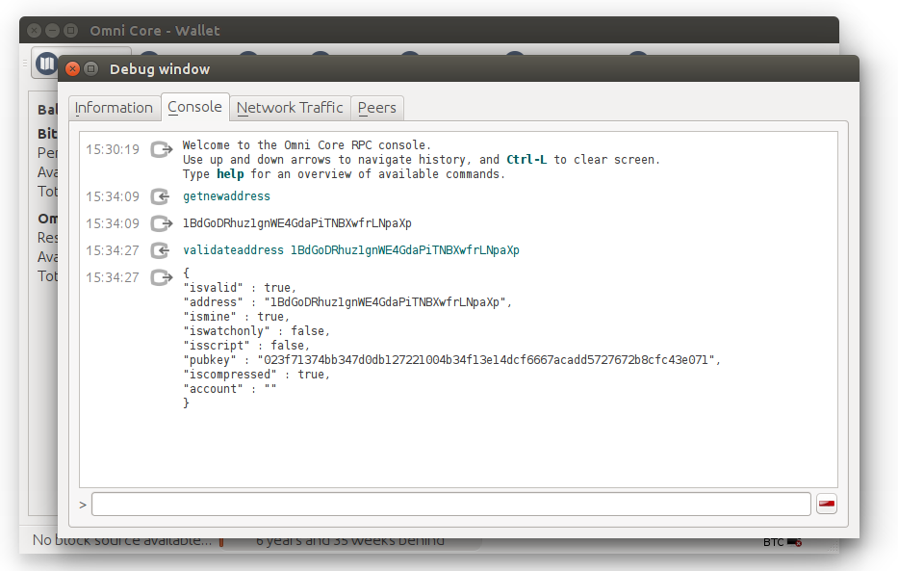
Task: Go to the Peers tab
Action: [x=376, y=108]
